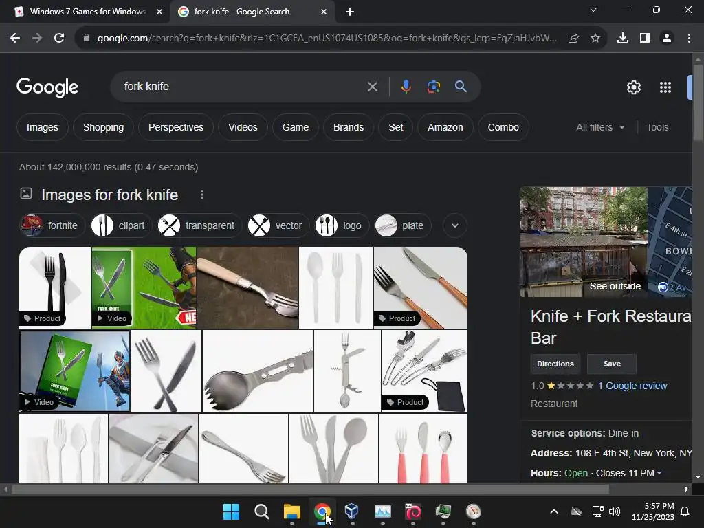This screenshot has height=528, width=704.
Task: Open the Chrome tab search chevron
Action: 593,10
